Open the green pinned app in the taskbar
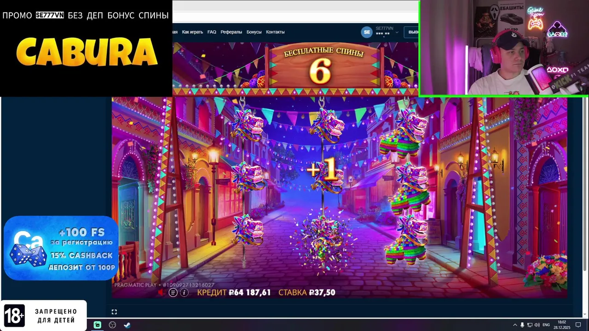 (x=98, y=325)
